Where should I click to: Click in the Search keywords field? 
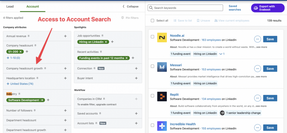[186, 8]
